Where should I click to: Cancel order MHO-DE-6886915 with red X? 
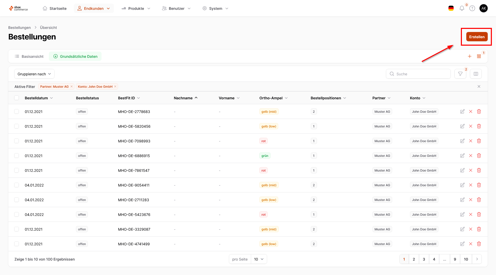[x=470, y=156]
